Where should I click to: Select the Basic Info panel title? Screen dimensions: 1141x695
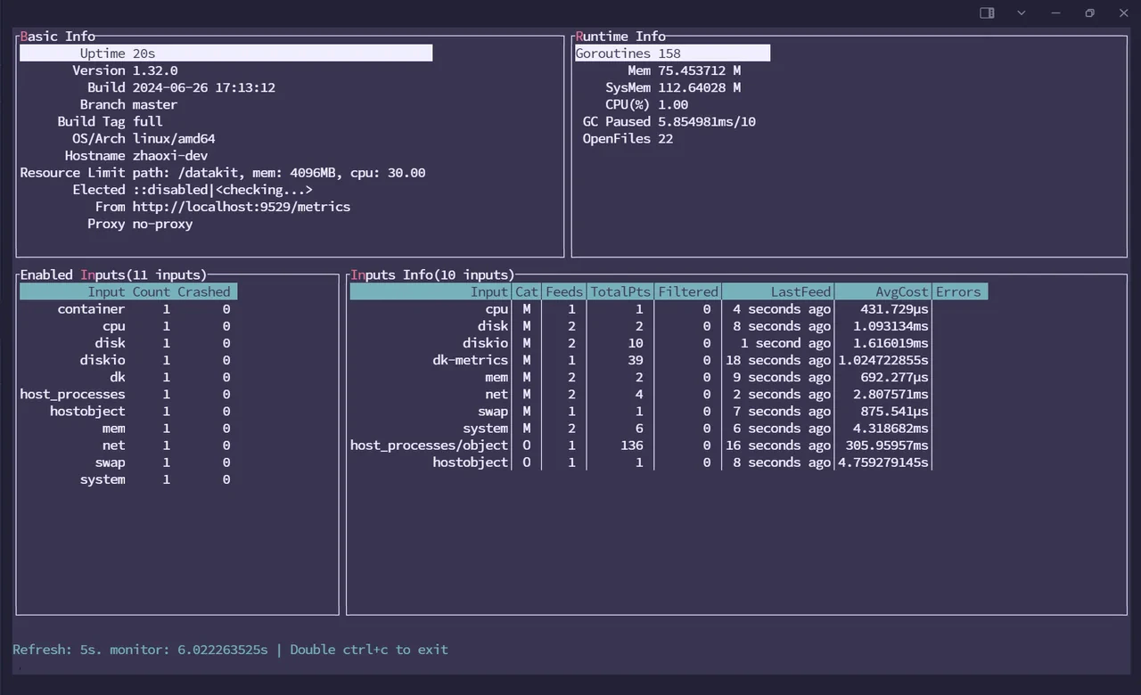[57, 37]
